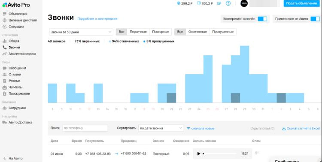Click the Подать объявление button
Viewport: 322px width, 162px height.
pos(302,3)
